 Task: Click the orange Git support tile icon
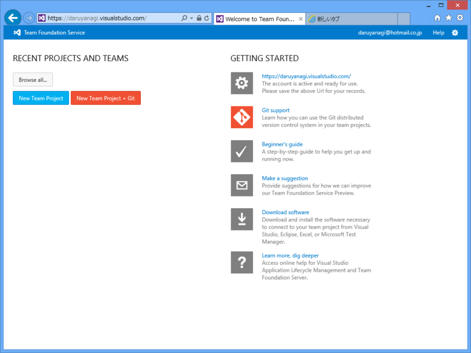[242, 117]
